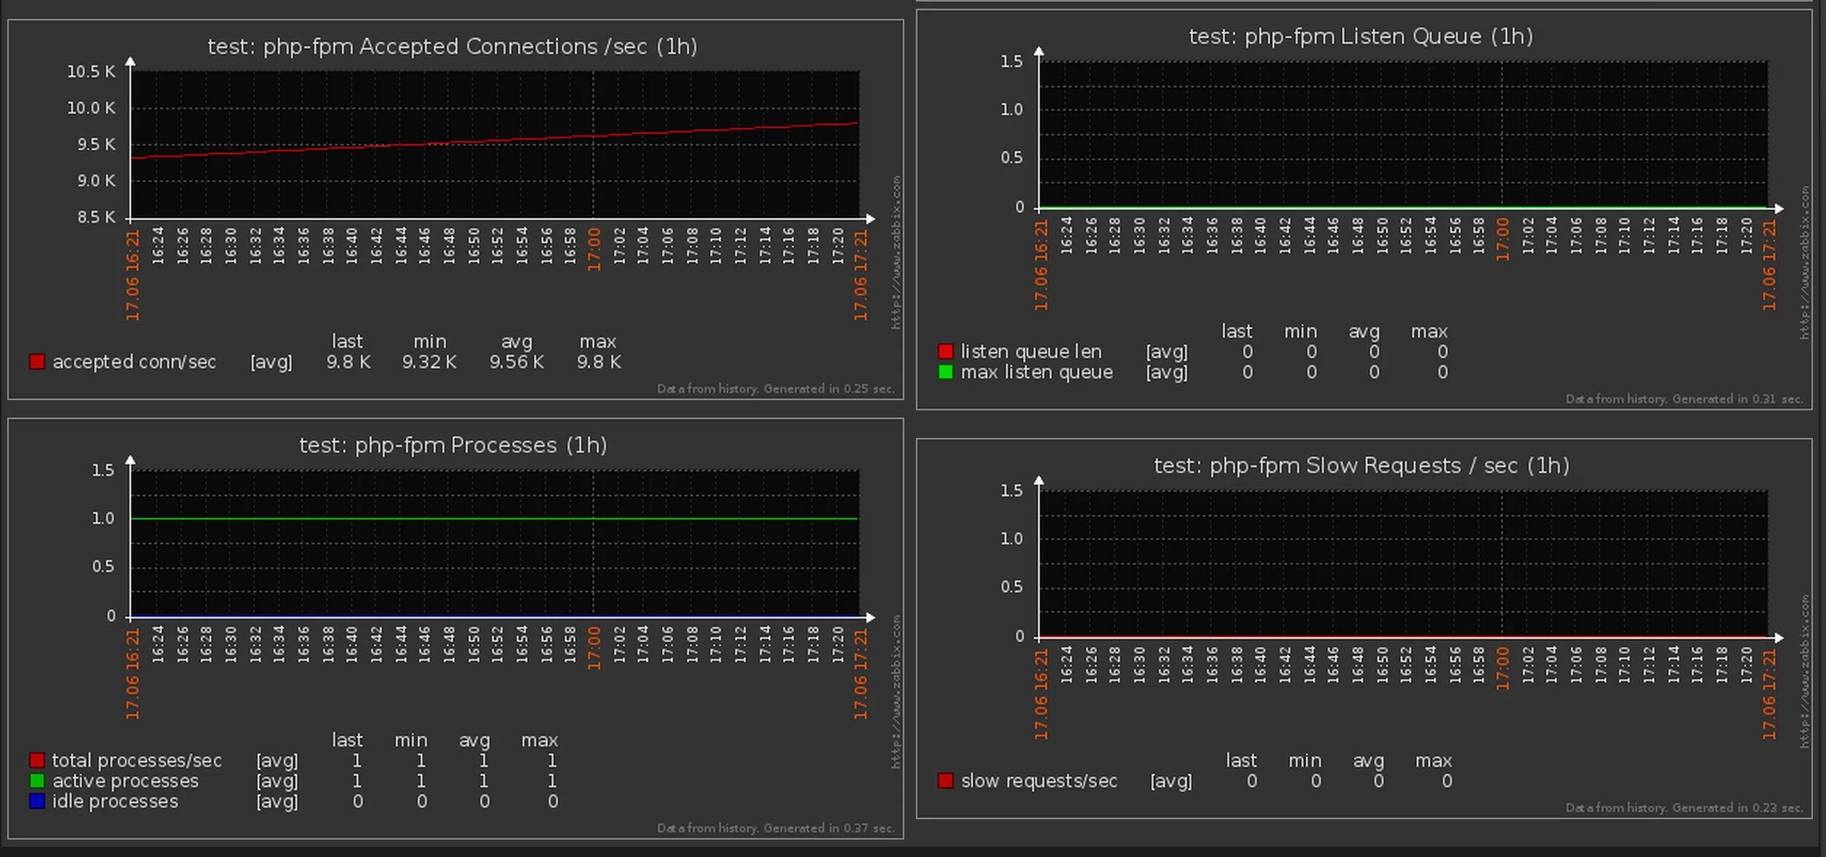
Task: Select the 'test: php-fpm Processes (1h)' title
Action: pos(453,445)
